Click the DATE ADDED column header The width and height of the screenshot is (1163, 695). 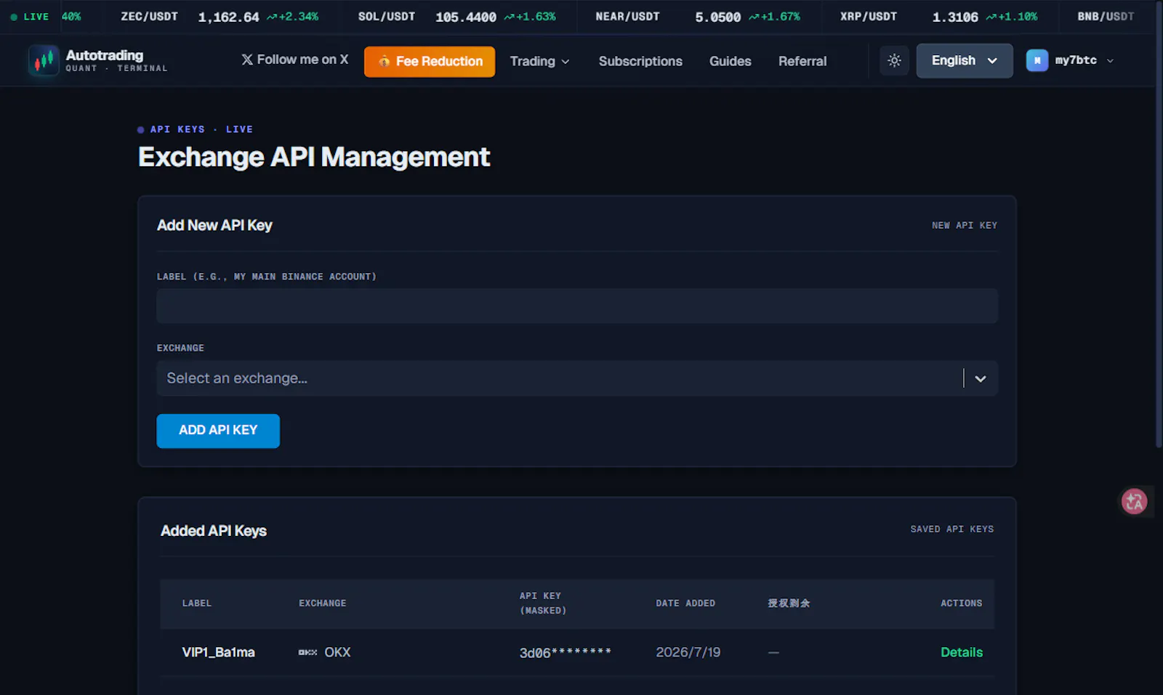pyautogui.click(x=685, y=603)
